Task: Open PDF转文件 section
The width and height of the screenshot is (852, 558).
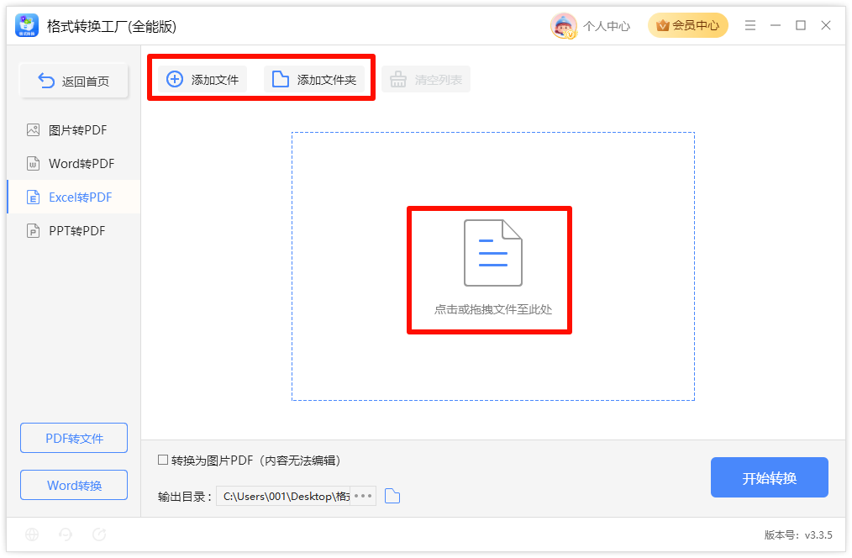Action: [74, 438]
